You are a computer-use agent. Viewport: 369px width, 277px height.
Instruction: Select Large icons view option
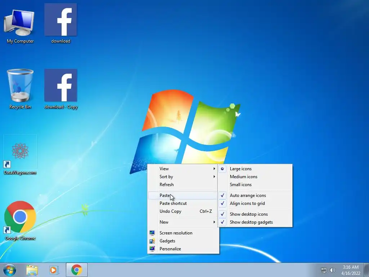pyautogui.click(x=255, y=169)
